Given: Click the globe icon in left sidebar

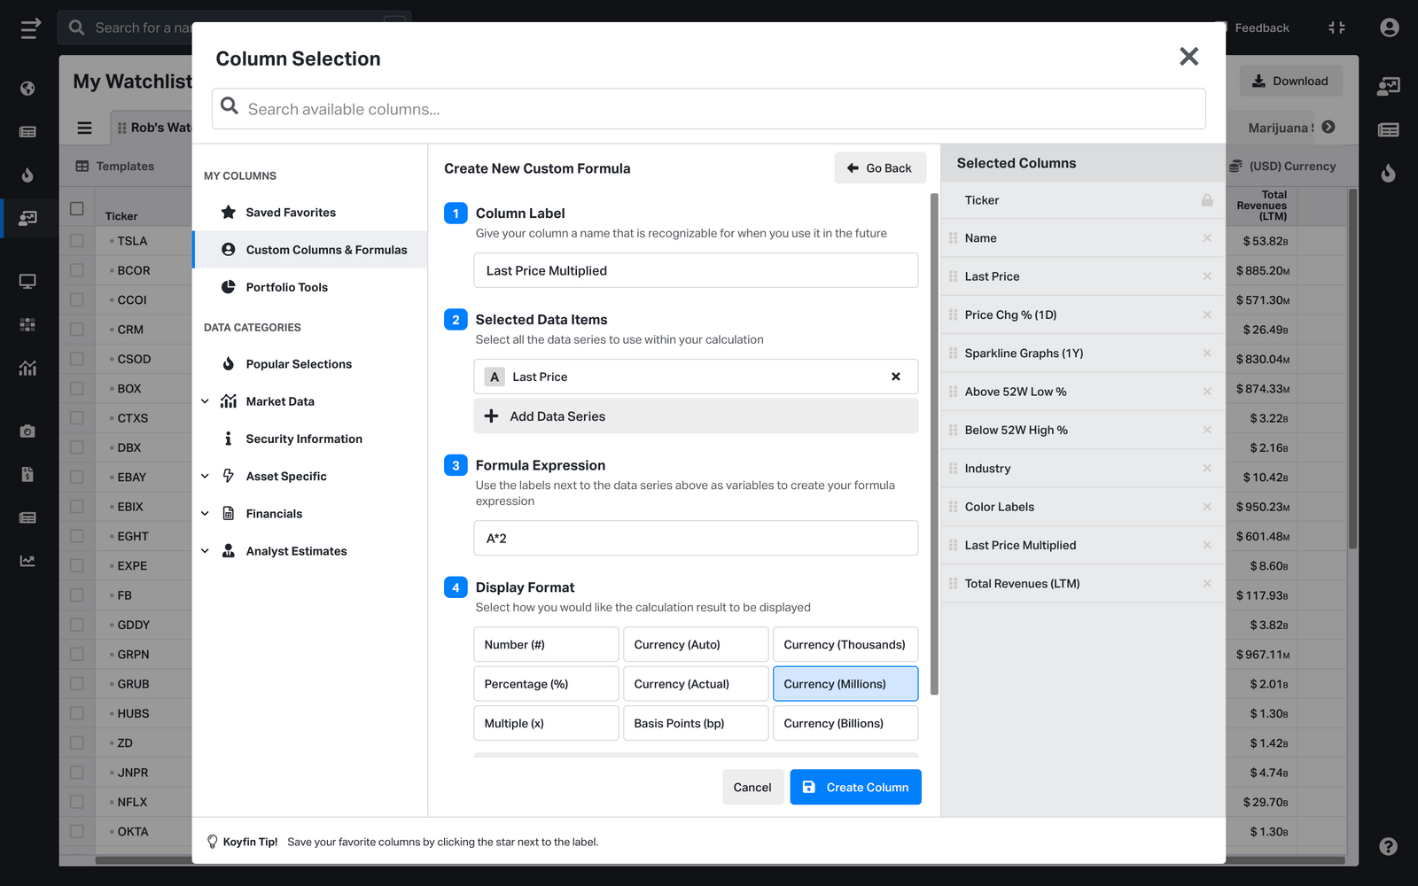Looking at the screenshot, I should coord(27,89).
